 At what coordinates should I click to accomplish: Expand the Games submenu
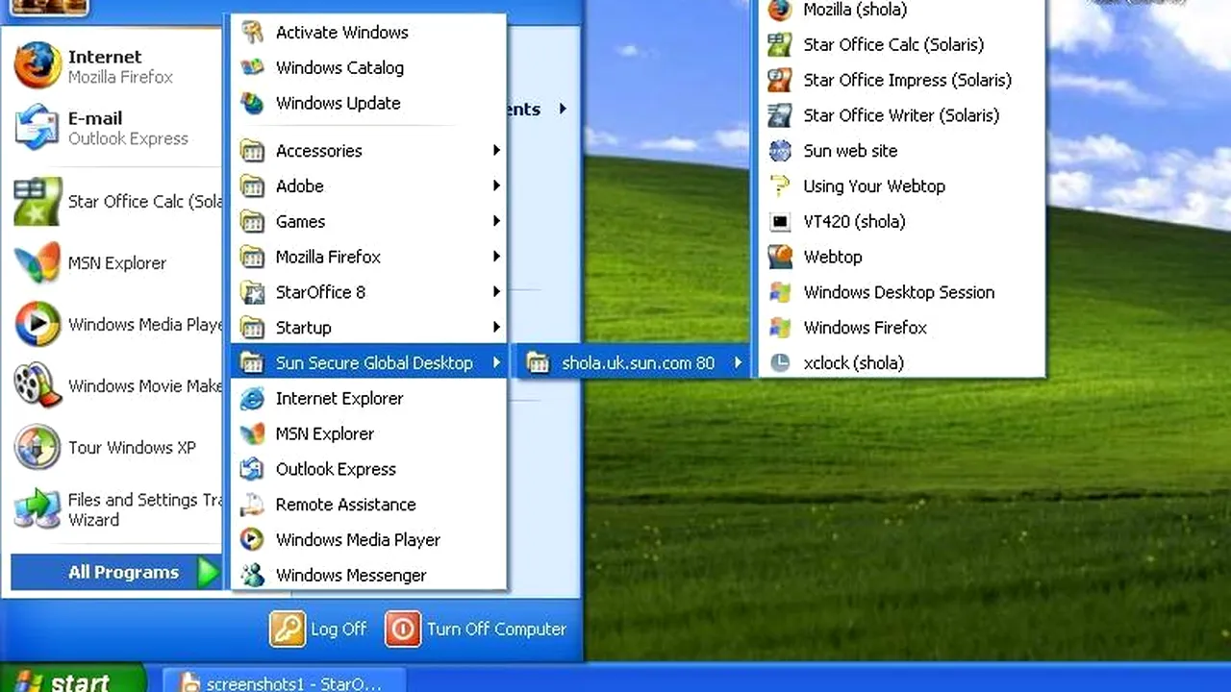click(x=368, y=221)
